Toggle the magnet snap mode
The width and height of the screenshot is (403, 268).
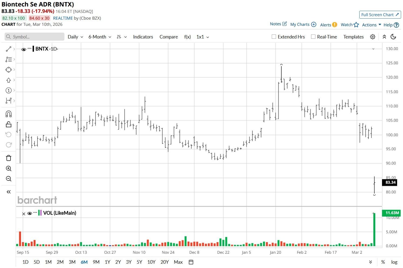[x=9, y=114]
